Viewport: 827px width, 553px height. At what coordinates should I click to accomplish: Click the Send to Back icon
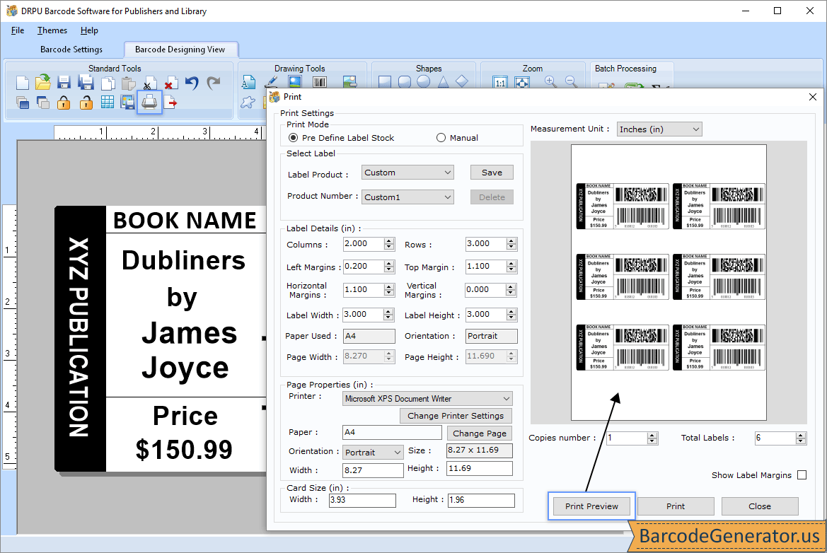pyautogui.click(x=43, y=103)
